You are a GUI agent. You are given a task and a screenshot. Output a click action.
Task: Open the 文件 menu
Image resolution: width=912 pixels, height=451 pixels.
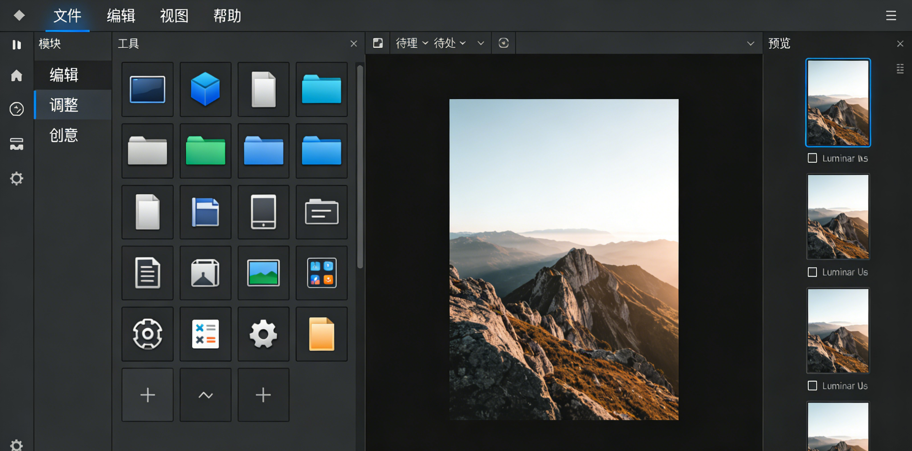pos(67,16)
